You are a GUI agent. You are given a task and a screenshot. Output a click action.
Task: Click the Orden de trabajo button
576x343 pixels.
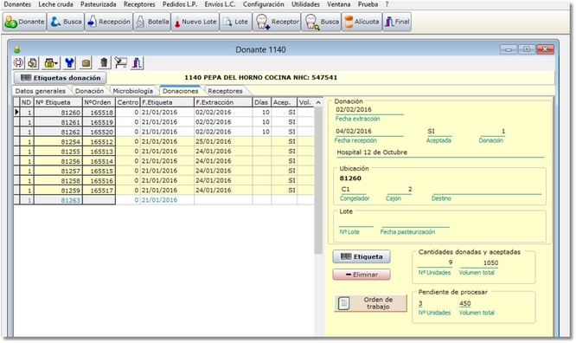click(370, 303)
